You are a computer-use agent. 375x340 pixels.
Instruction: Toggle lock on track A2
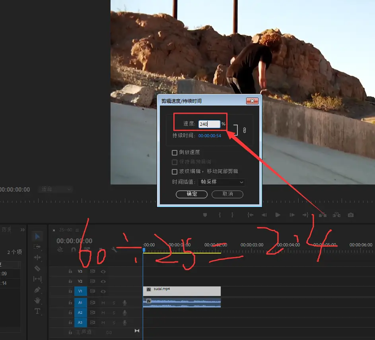click(70, 312)
